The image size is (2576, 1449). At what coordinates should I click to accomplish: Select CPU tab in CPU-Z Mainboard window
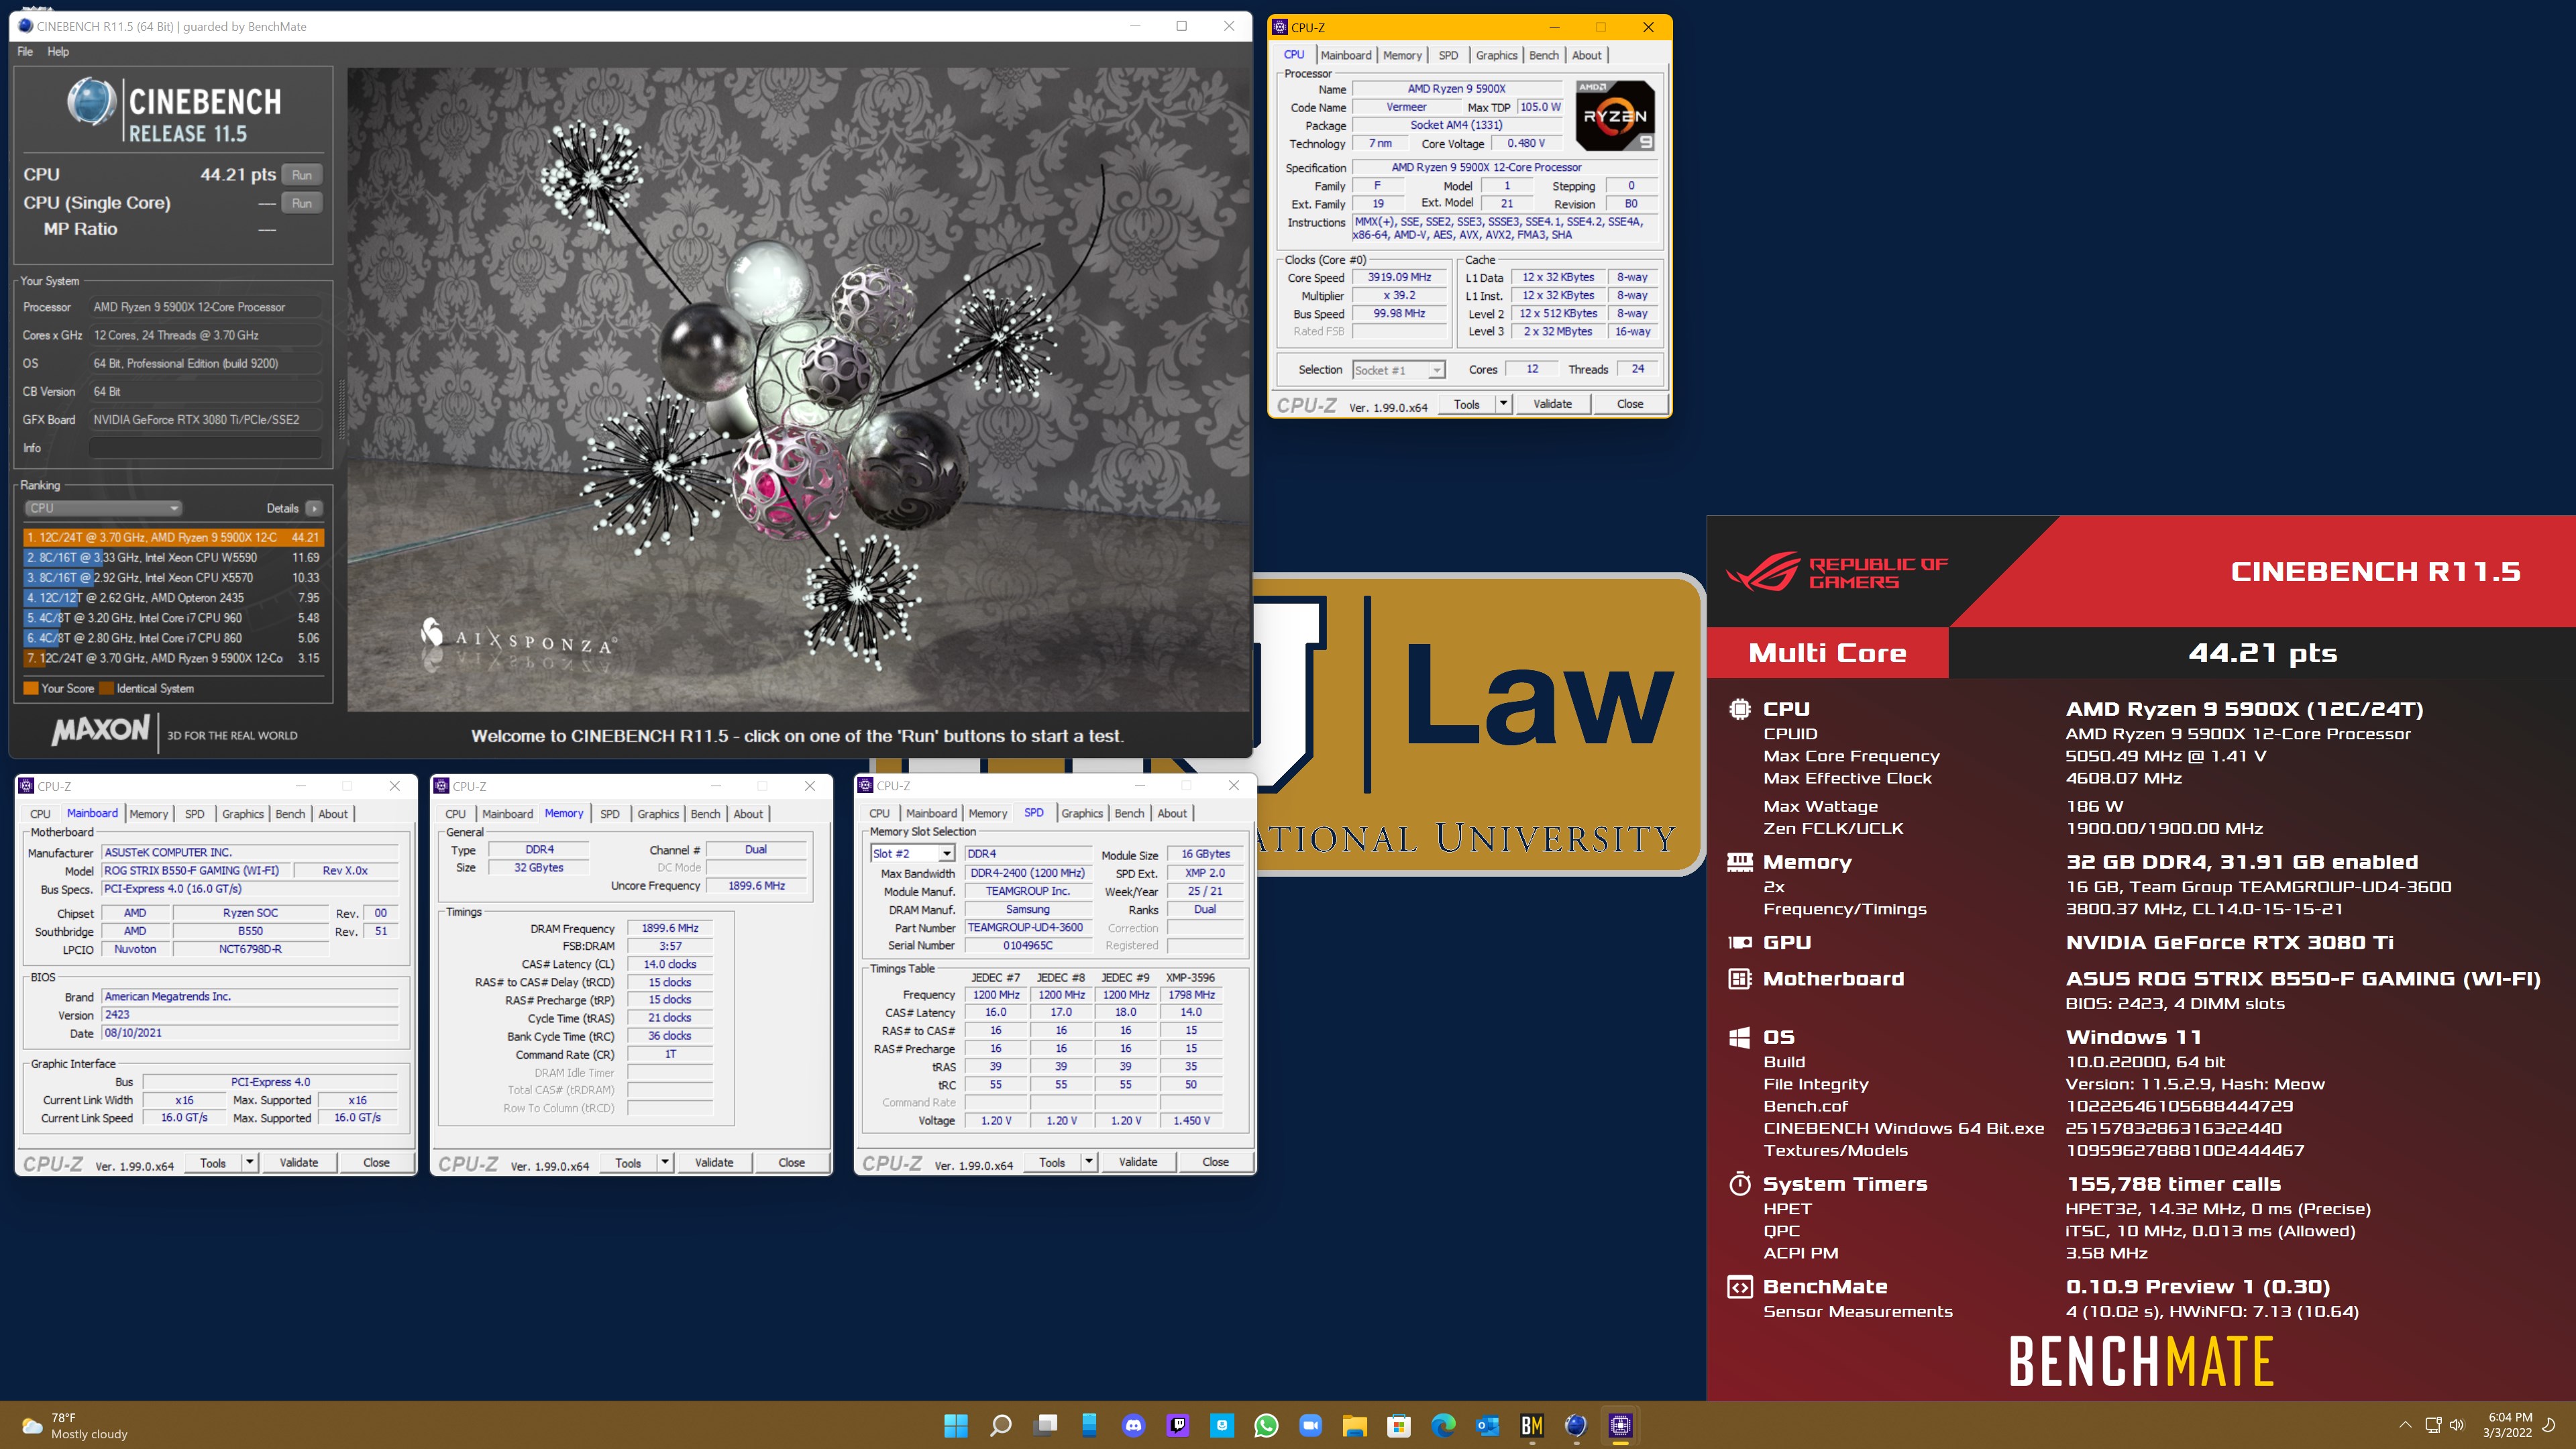tap(40, 814)
